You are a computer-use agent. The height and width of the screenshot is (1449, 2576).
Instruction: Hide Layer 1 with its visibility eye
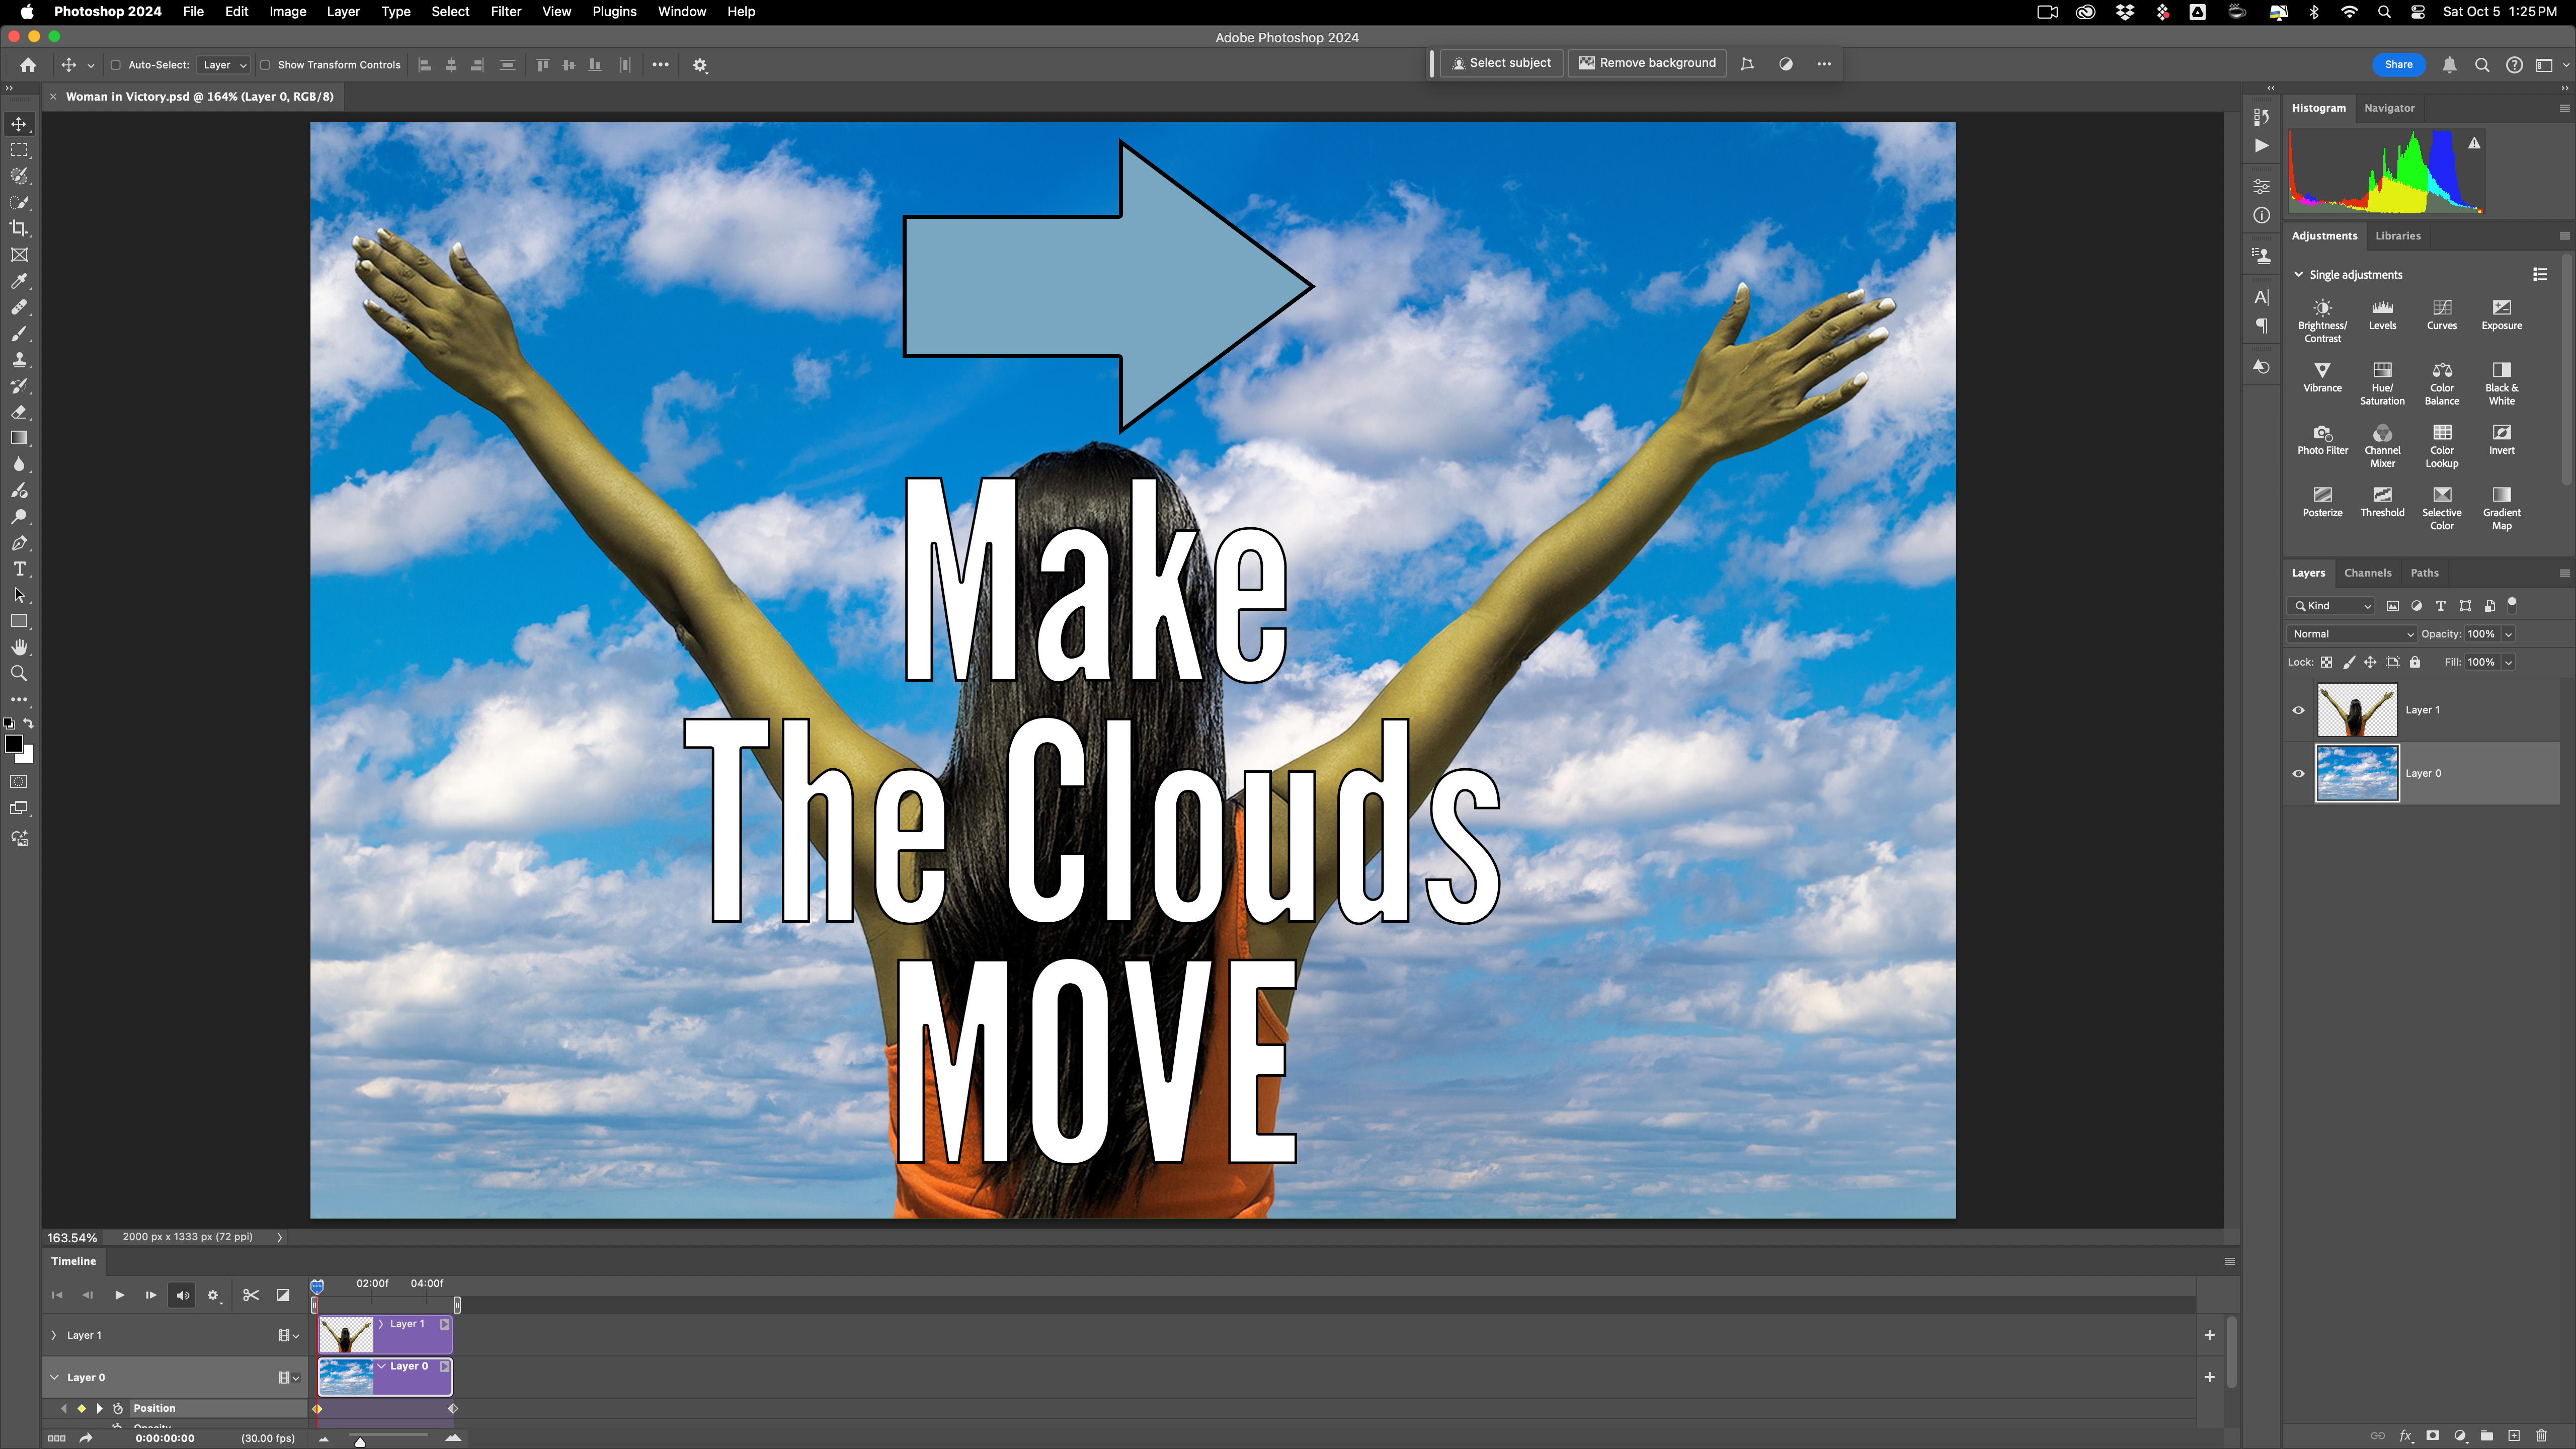tap(2299, 710)
